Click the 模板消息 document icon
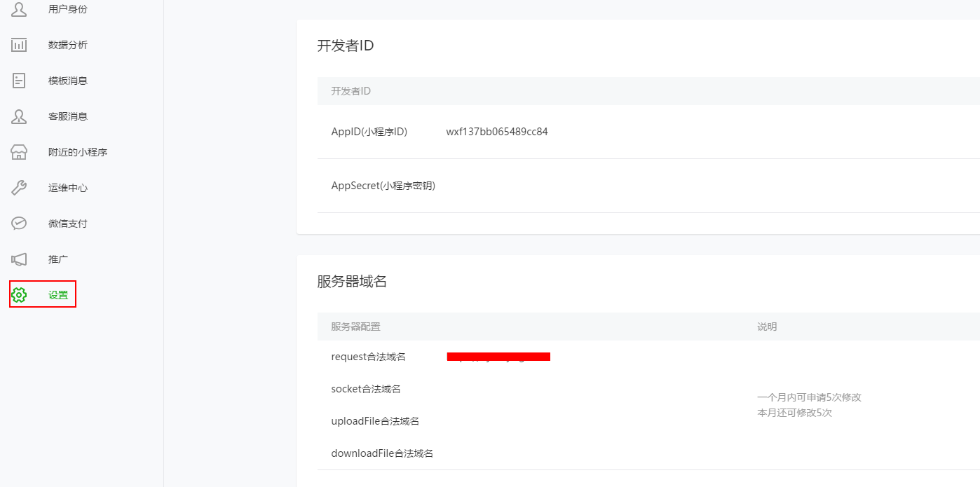The image size is (980, 487). (x=19, y=81)
